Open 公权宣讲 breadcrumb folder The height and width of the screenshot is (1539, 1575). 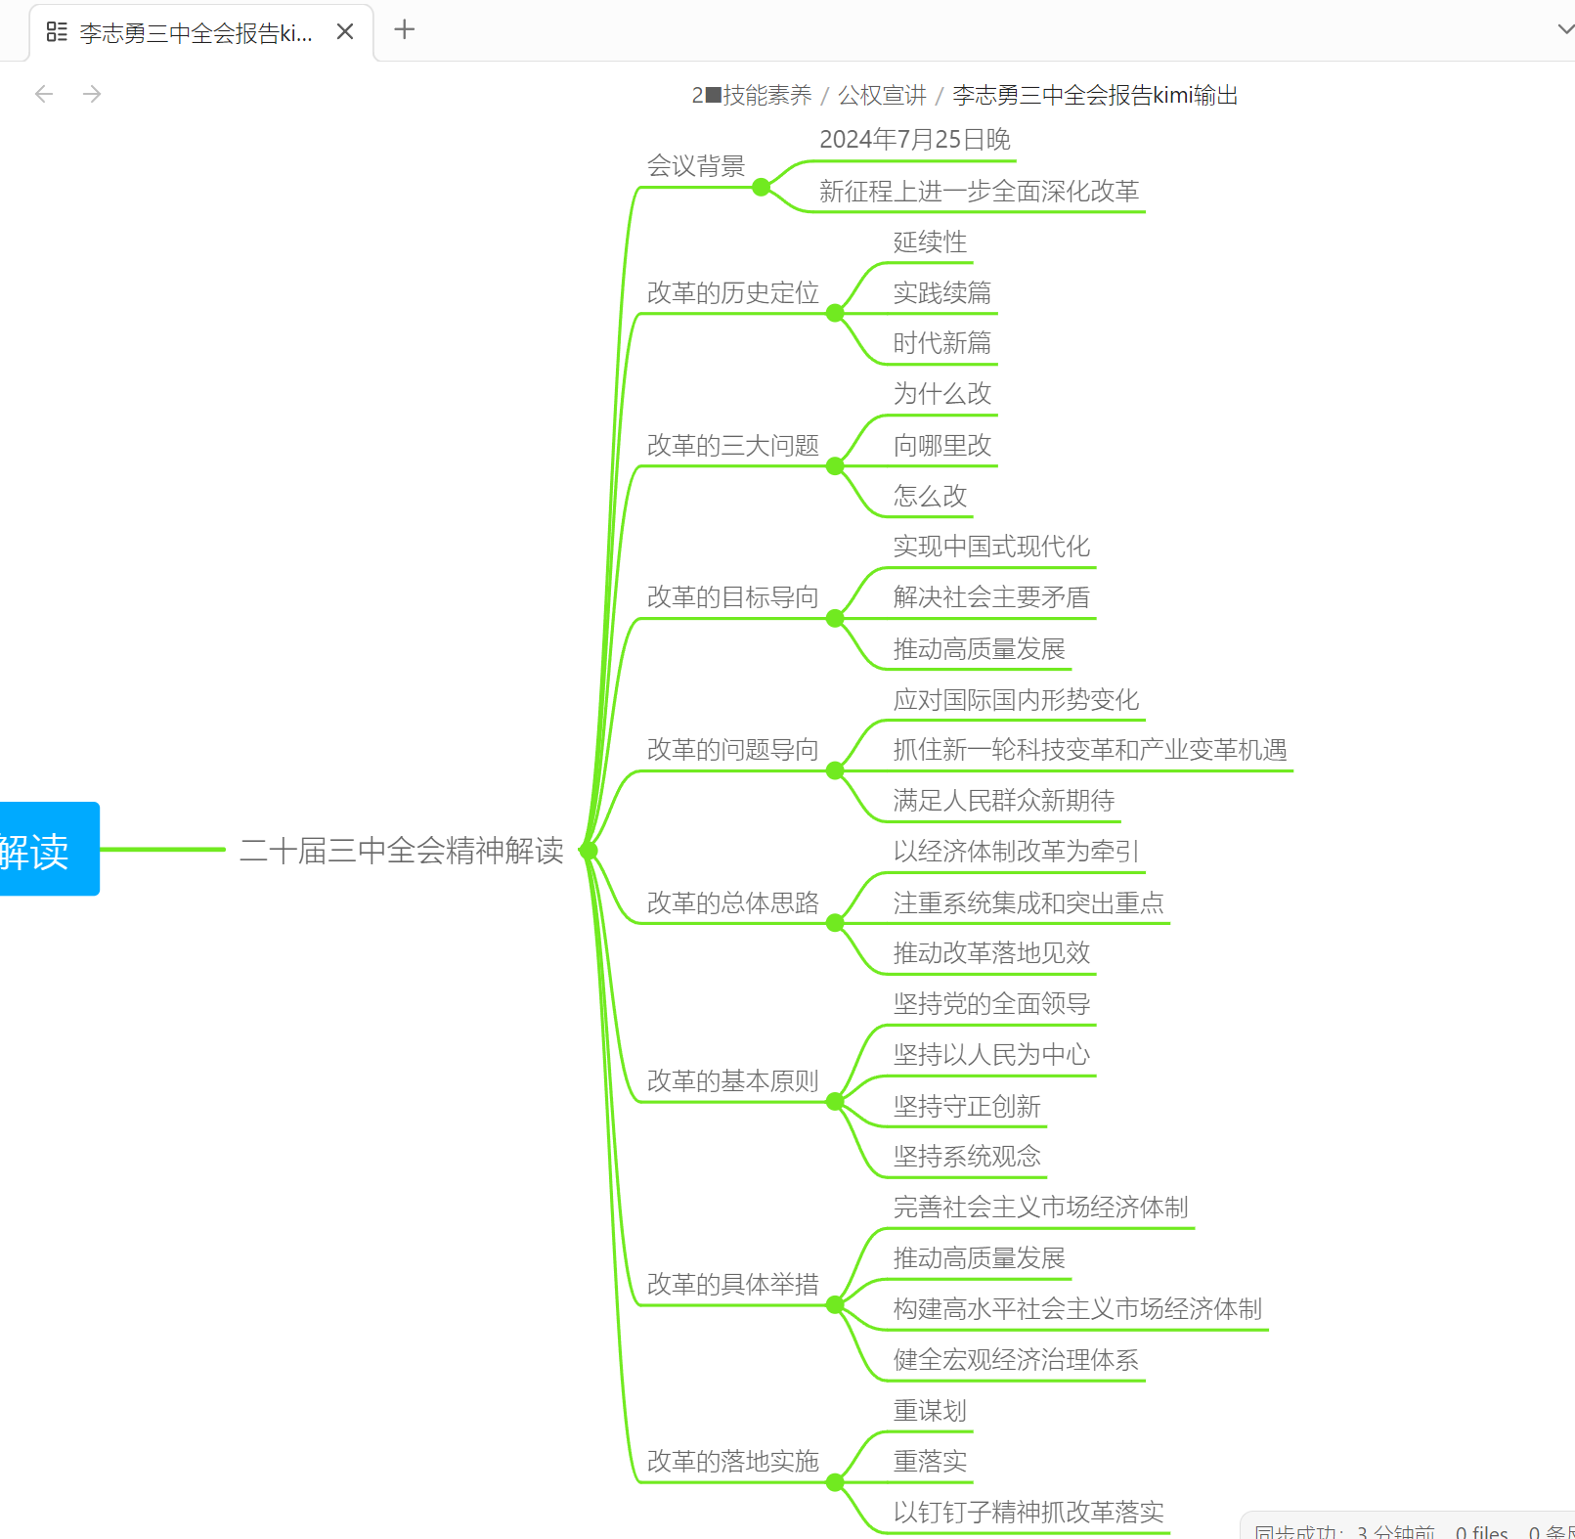click(x=882, y=95)
